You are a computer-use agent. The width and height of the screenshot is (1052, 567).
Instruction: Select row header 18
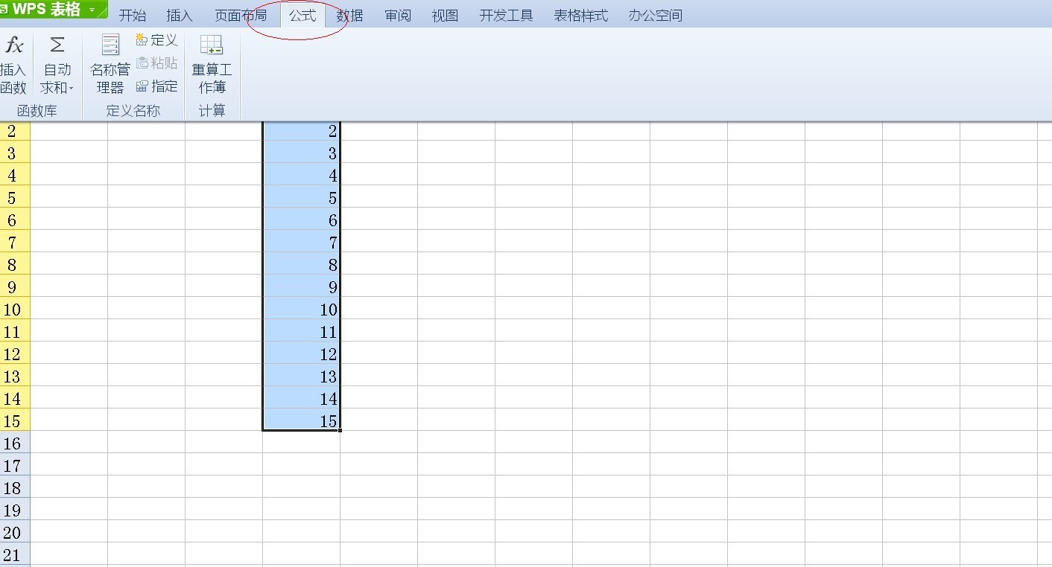[15, 487]
